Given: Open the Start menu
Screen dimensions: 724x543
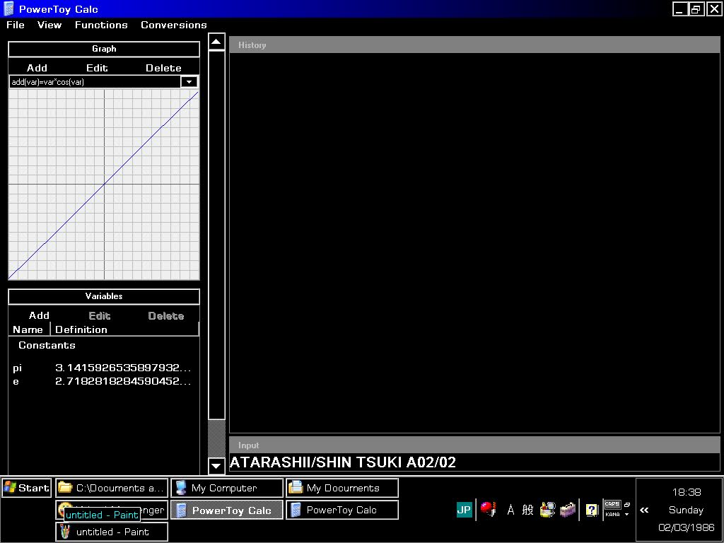Looking at the screenshot, I should click(x=26, y=488).
